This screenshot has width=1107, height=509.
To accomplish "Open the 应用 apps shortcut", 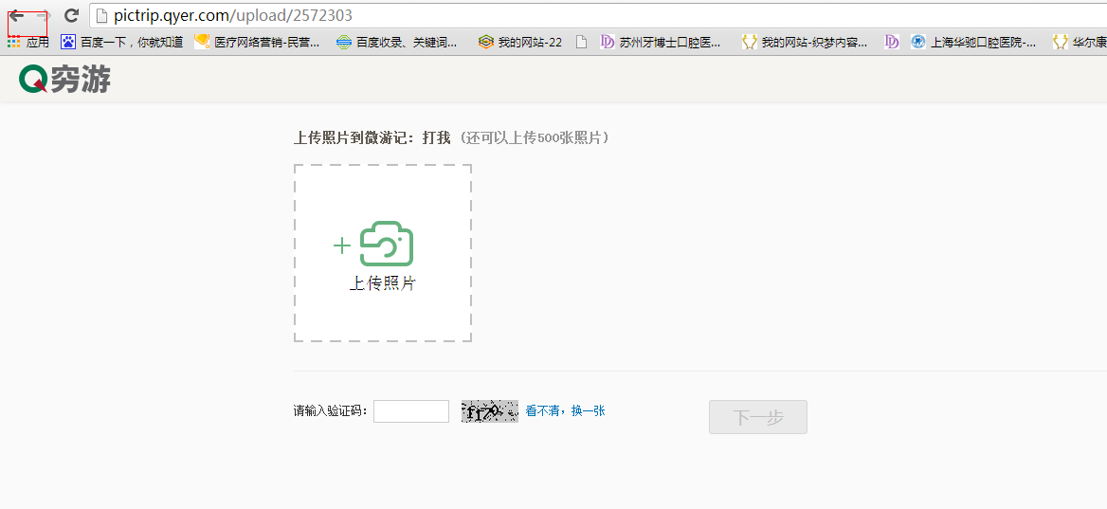I will (28, 42).
